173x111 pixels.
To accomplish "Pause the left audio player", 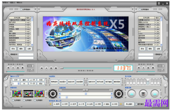I will (18, 68).
